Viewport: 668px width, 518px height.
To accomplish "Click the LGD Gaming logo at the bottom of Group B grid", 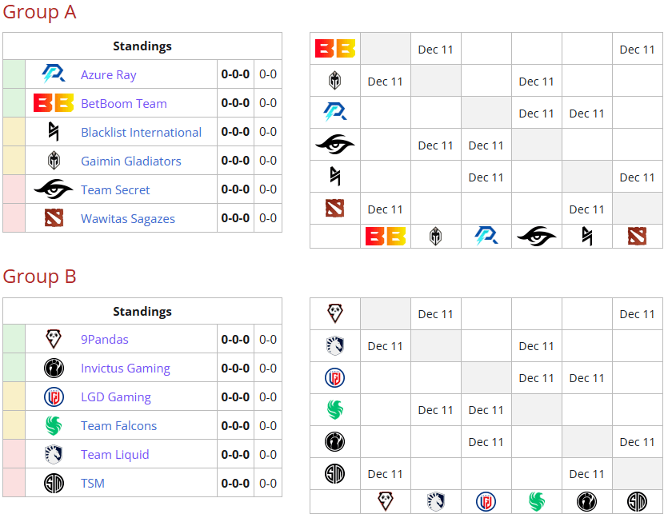I will click(x=486, y=501).
